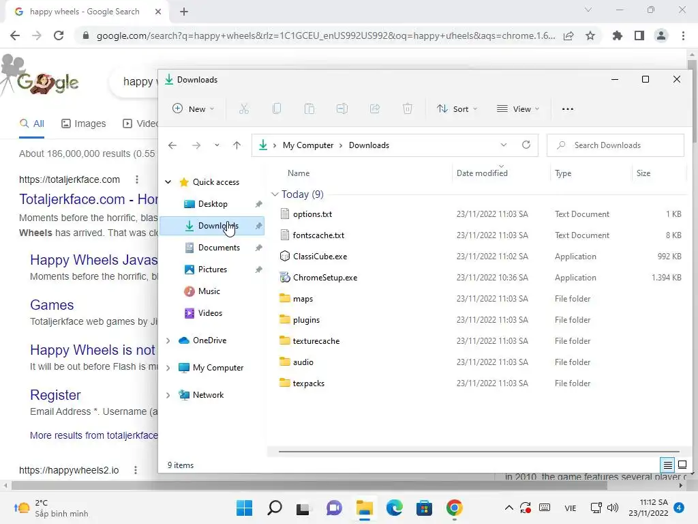
Task: Select Desktop in Quick access
Action: point(212,203)
